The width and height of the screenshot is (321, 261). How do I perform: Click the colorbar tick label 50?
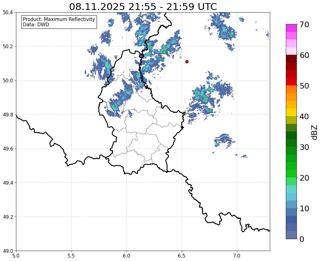304,86
